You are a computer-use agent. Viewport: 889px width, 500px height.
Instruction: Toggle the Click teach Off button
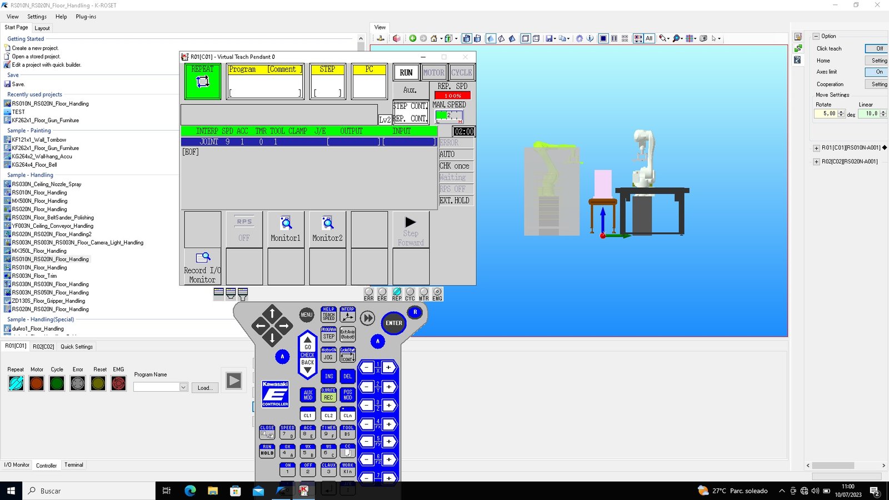point(876,48)
